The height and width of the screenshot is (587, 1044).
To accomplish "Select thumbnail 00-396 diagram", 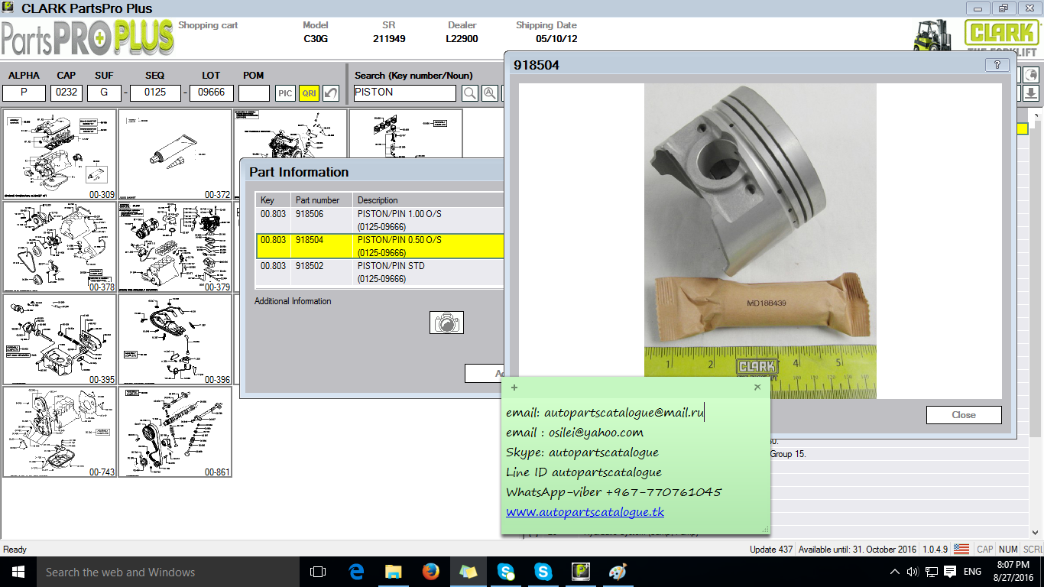I will pyautogui.click(x=175, y=339).
